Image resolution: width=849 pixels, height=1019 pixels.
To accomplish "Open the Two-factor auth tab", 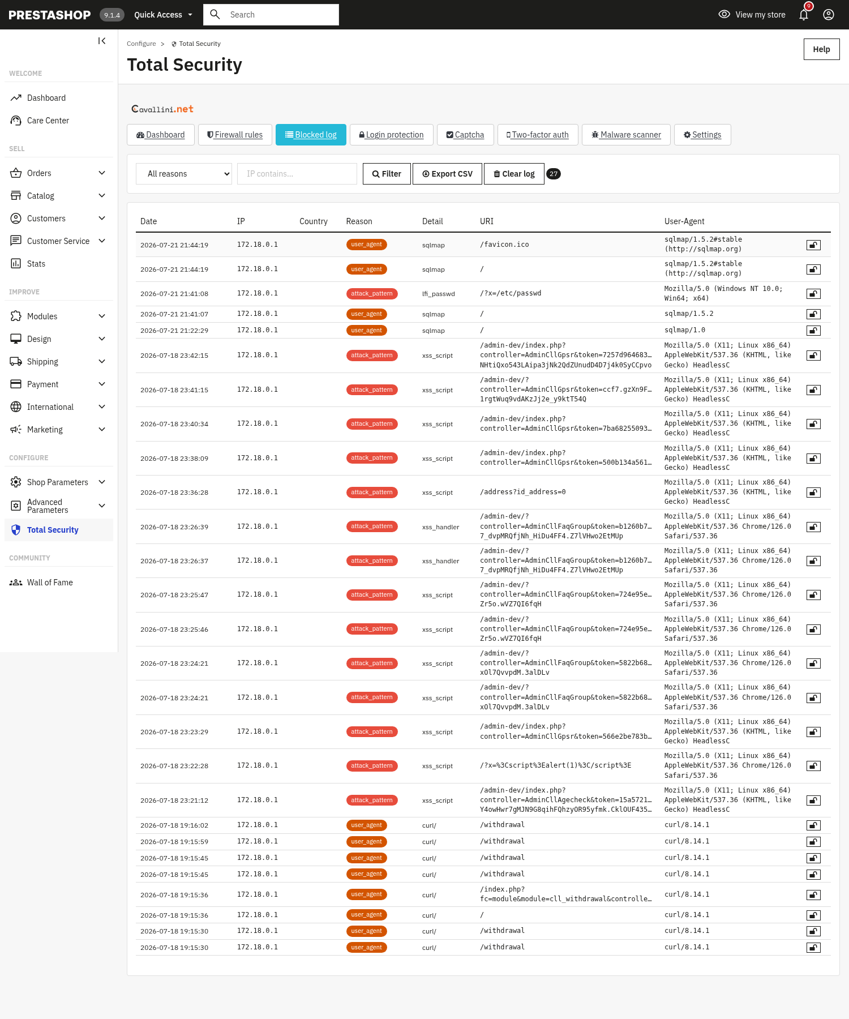I will pos(538,135).
